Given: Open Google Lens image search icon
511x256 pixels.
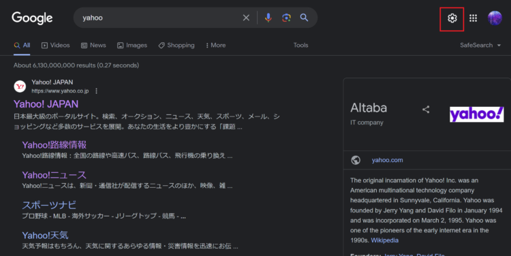Looking at the screenshot, I should (x=286, y=18).
